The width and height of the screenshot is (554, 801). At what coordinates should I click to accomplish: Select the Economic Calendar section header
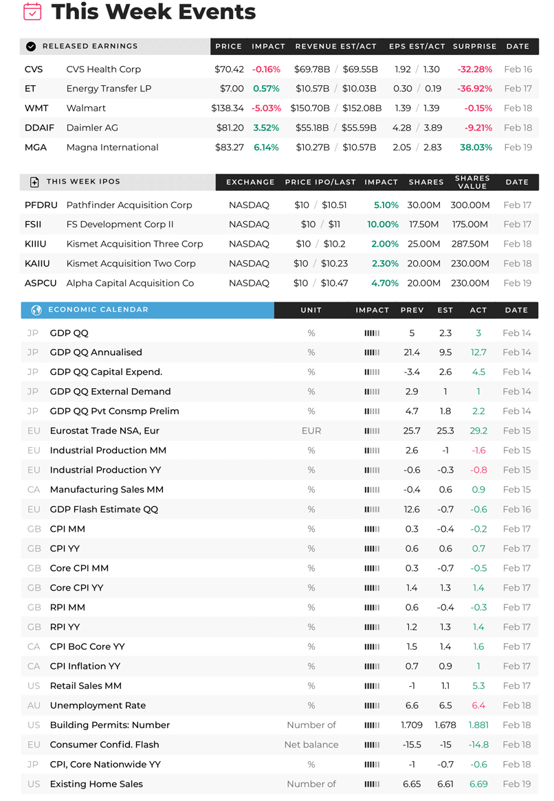click(x=147, y=310)
